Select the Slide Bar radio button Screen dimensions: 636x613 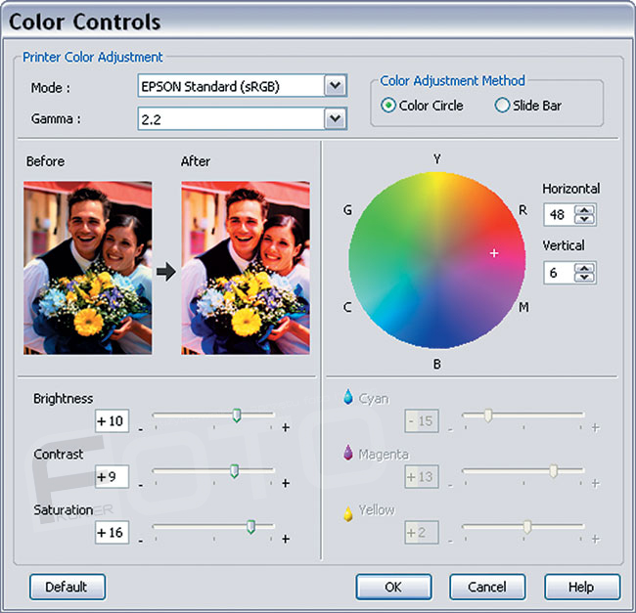click(x=502, y=106)
